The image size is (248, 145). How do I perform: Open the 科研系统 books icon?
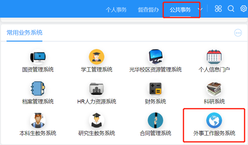pos(214,89)
